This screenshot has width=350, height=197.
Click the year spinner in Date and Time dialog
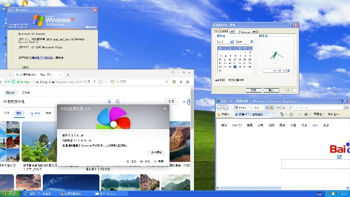click(252, 42)
